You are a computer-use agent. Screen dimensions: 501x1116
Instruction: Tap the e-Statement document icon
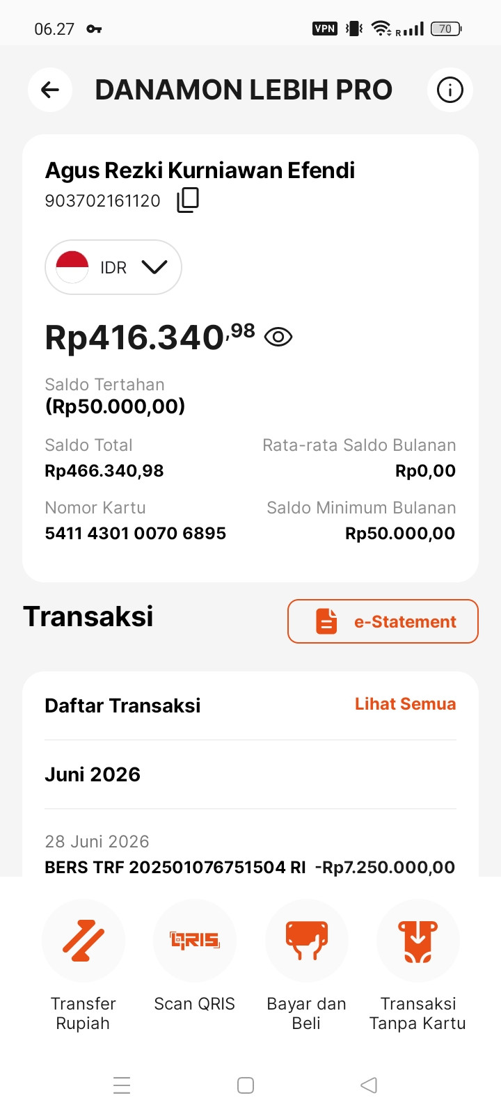[x=326, y=621]
